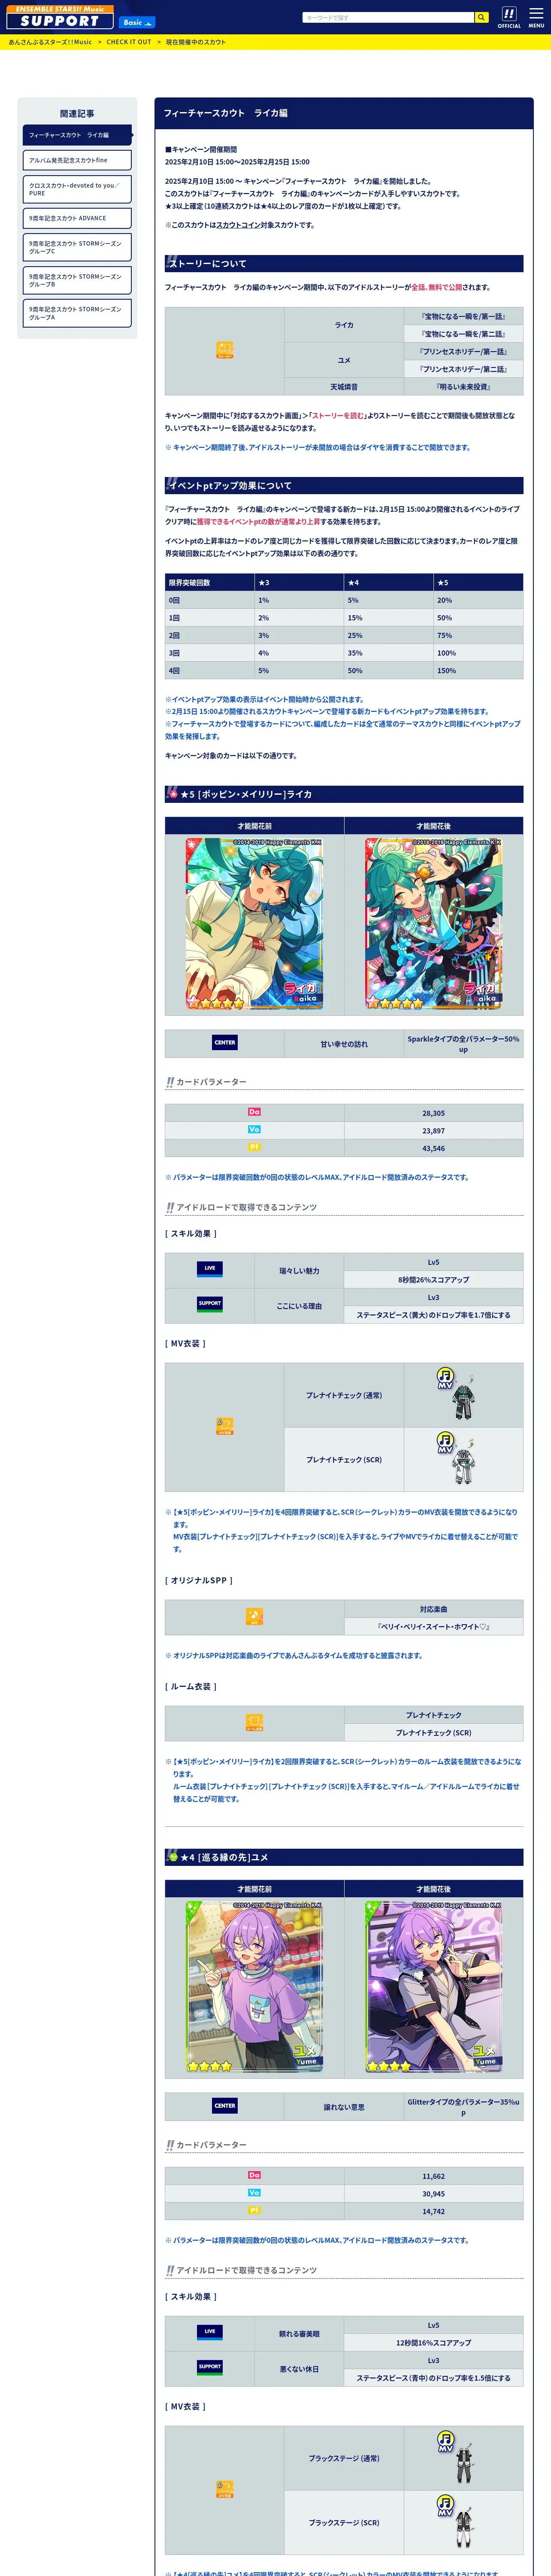Image resolution: width=551 pixels, height=2576 pixels.
Task: Click the 天城燐音 cell in the story table
Action: pos(344,386)
